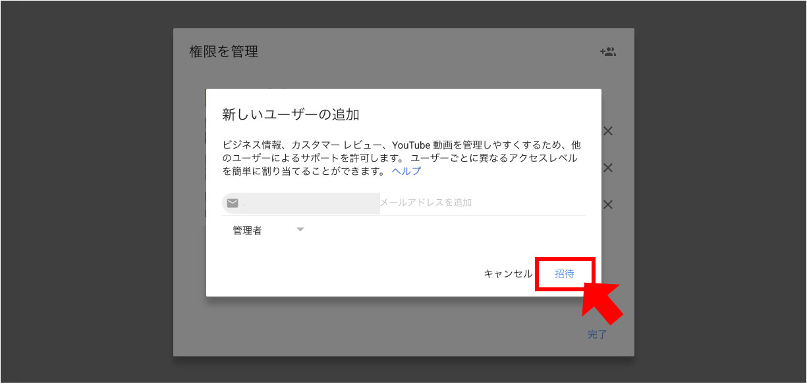This screenshot has height=384, width=807.
Task: Click the キャンセル cancel button
Action: coord(508,274)
